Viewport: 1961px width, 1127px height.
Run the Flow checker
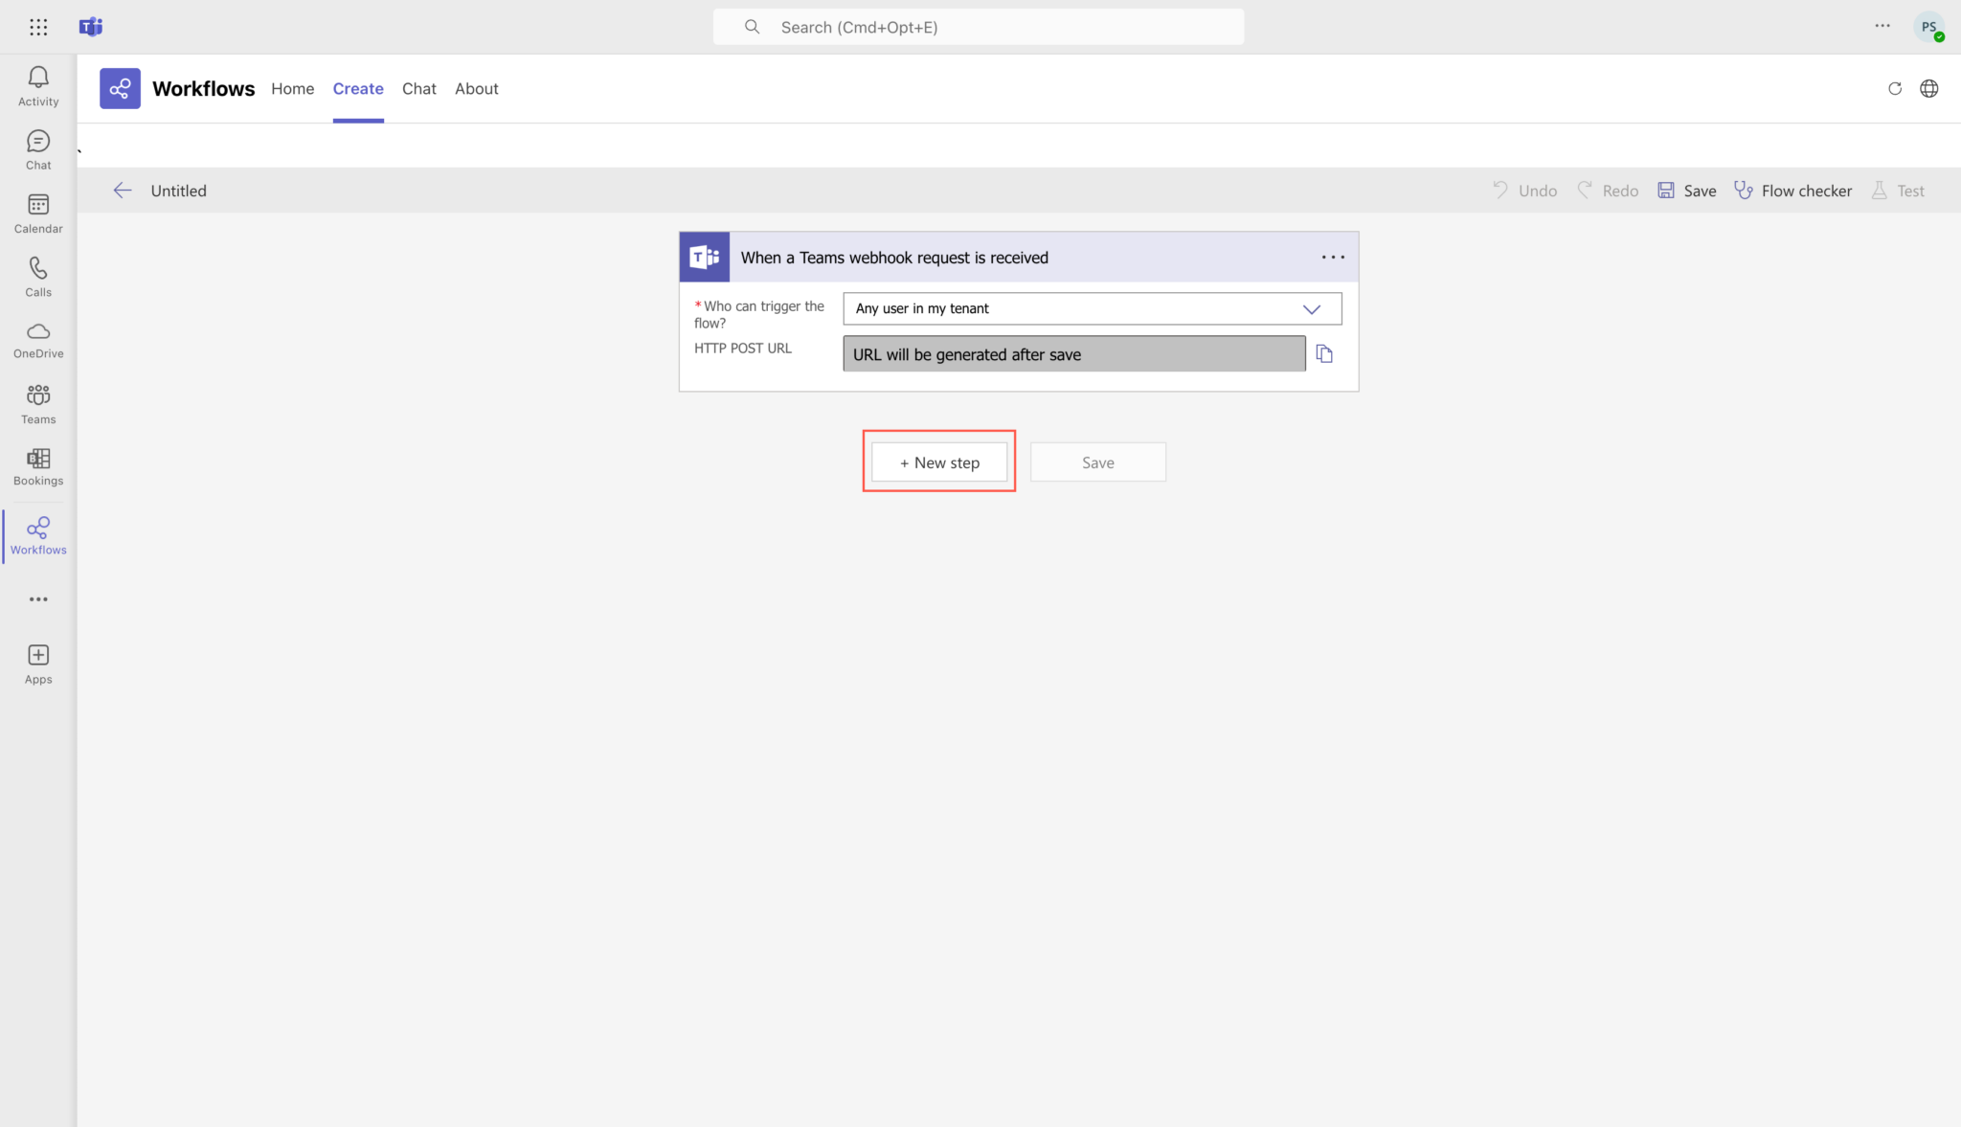coord(1792,190)
